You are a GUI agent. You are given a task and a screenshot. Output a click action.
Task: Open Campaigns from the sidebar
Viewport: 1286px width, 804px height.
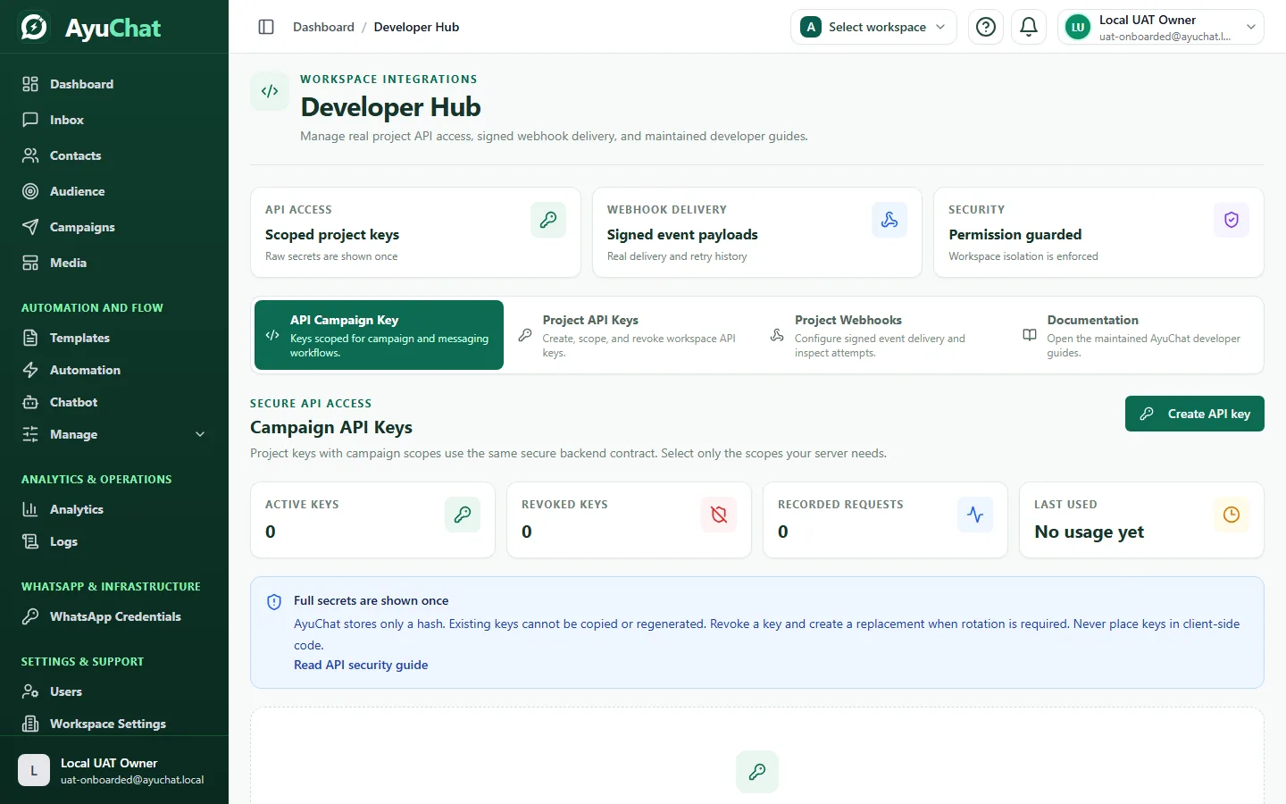[x=114, y=227]
